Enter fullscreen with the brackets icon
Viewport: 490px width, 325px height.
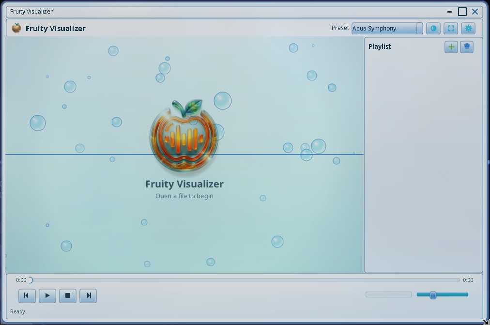tap(451, 29)
